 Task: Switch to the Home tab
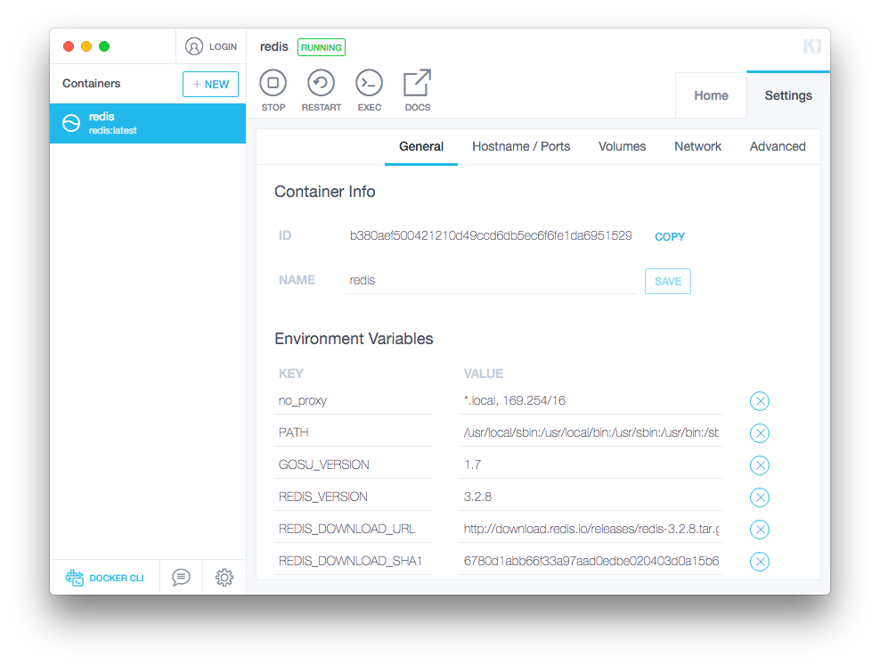[711, 95]
